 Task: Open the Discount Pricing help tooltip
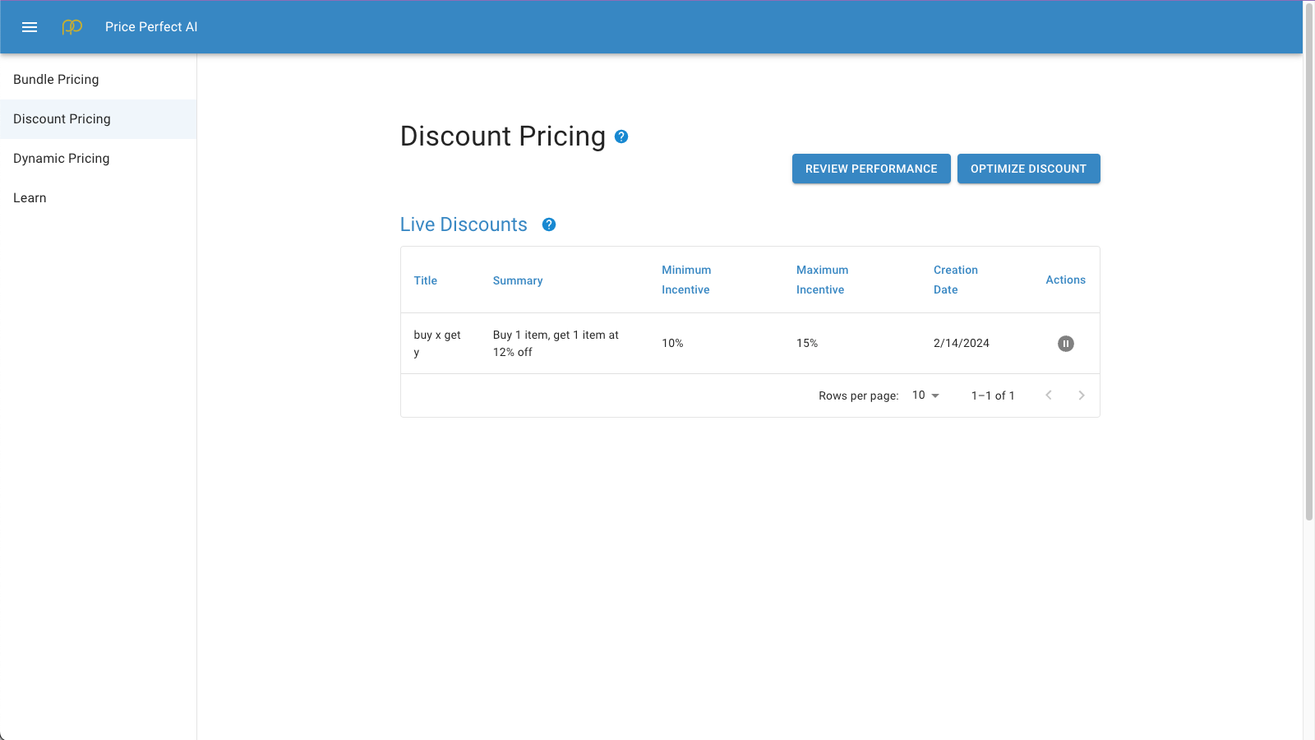pos(622,136)
